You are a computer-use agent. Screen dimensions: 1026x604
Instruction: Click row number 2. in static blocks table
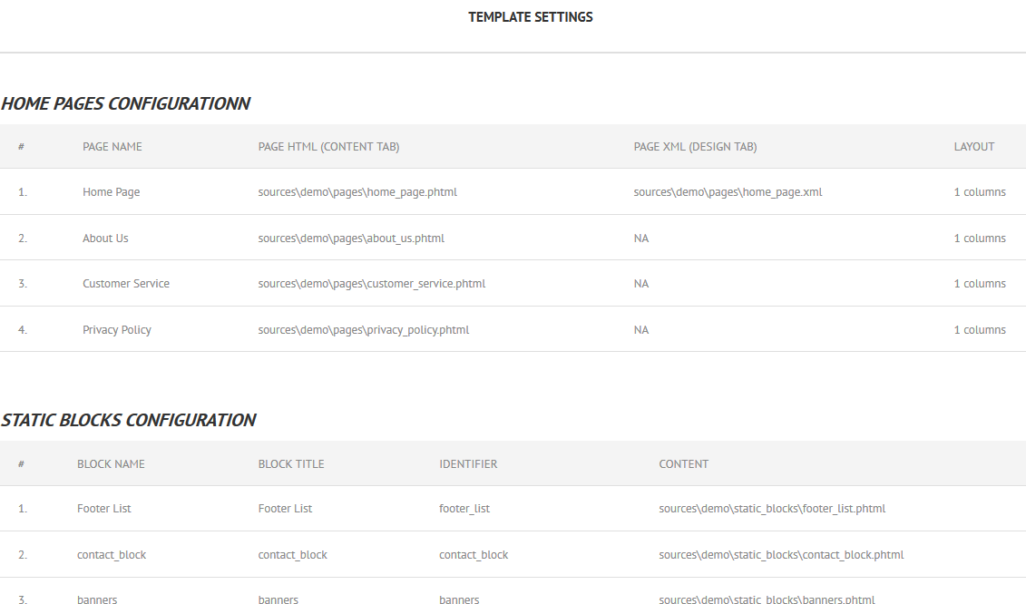coord(23,555)
